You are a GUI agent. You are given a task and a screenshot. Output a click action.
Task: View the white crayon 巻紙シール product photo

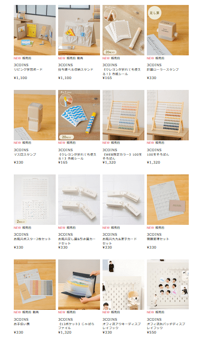[123, 30]
